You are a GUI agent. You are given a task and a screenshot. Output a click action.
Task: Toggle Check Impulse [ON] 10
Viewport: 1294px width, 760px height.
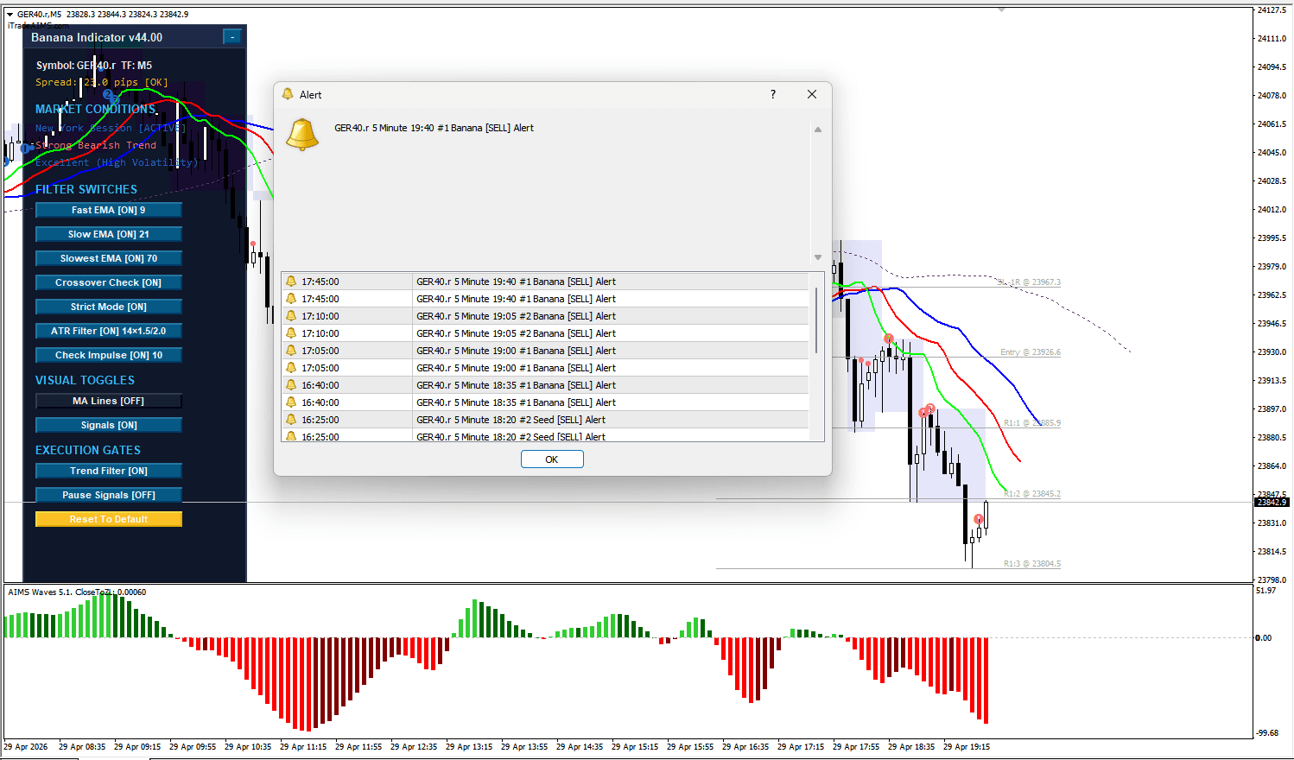109,355
